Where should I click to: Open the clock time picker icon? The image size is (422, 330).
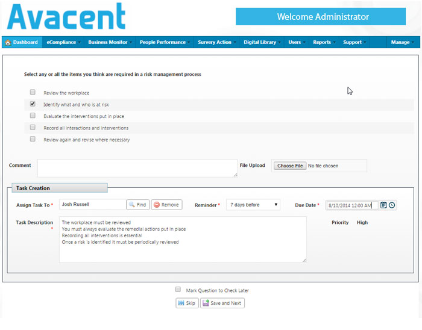point(392,205)
